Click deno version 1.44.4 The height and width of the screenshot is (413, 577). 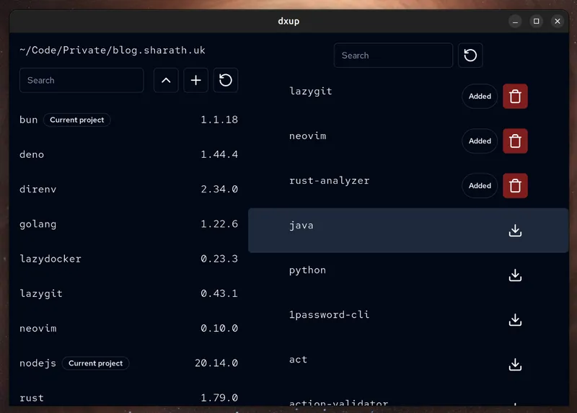tap(219, 154)
